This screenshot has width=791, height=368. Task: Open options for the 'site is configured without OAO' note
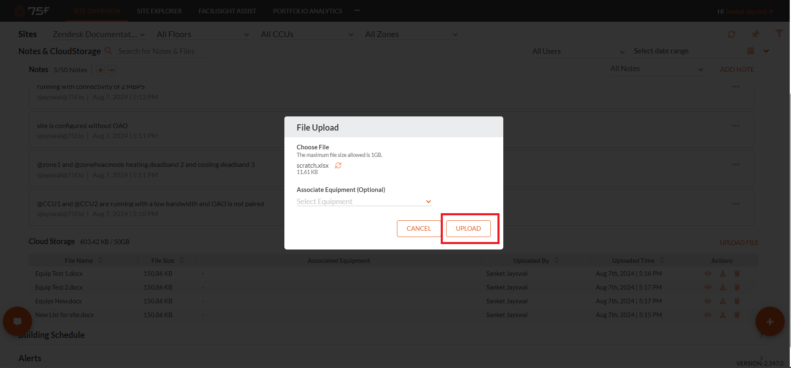pyautogui.click(x=735, y=126)
